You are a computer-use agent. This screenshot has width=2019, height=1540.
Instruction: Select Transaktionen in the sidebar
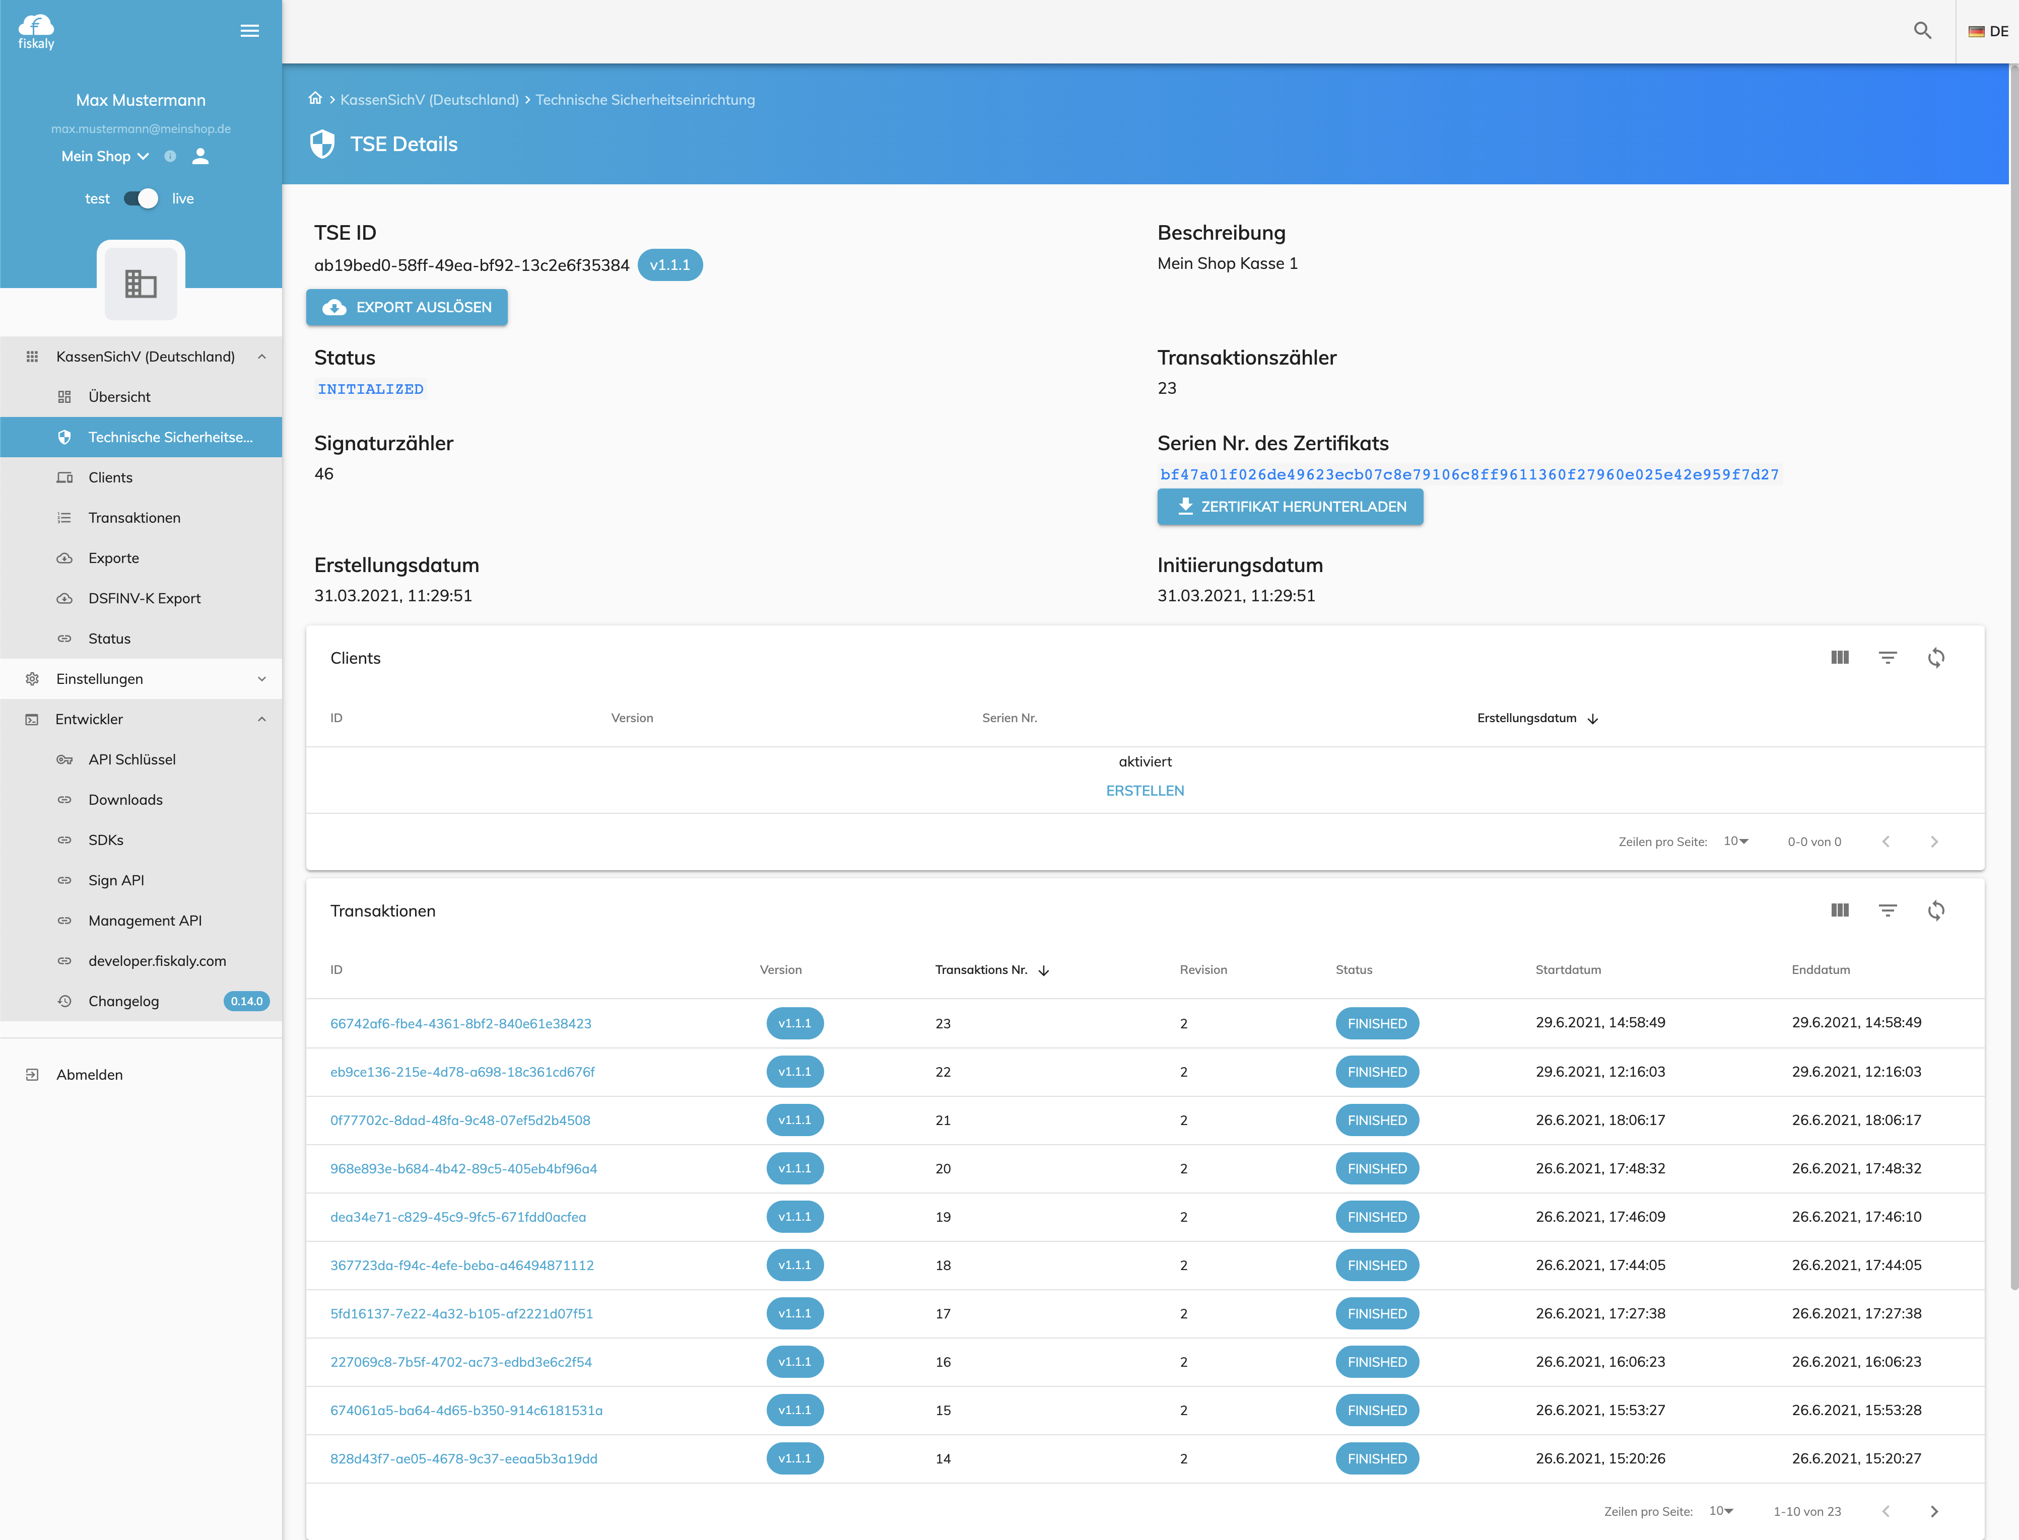[x=134, y=517]
